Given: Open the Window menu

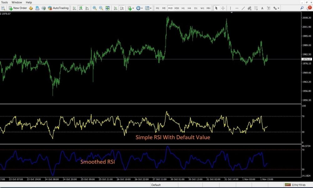Looking at the screenshot, I should 17,2.
